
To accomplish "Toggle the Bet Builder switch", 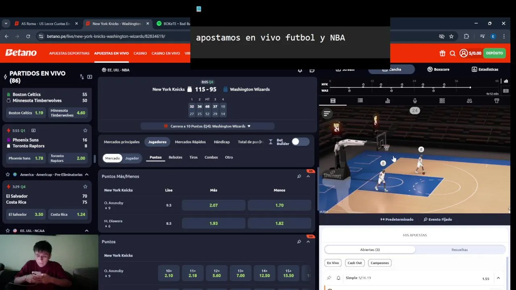I will tap(301, 142).
